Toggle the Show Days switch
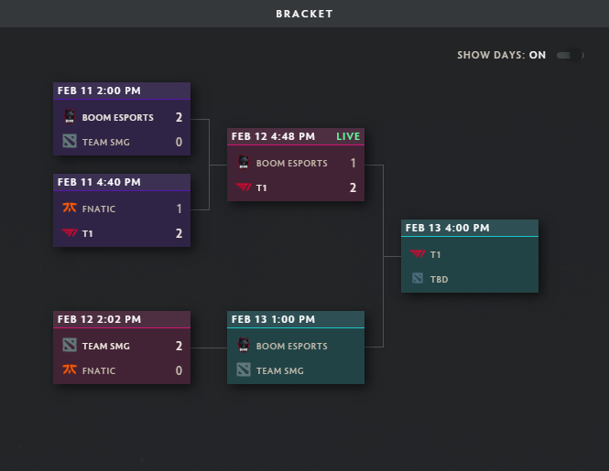 570,55
